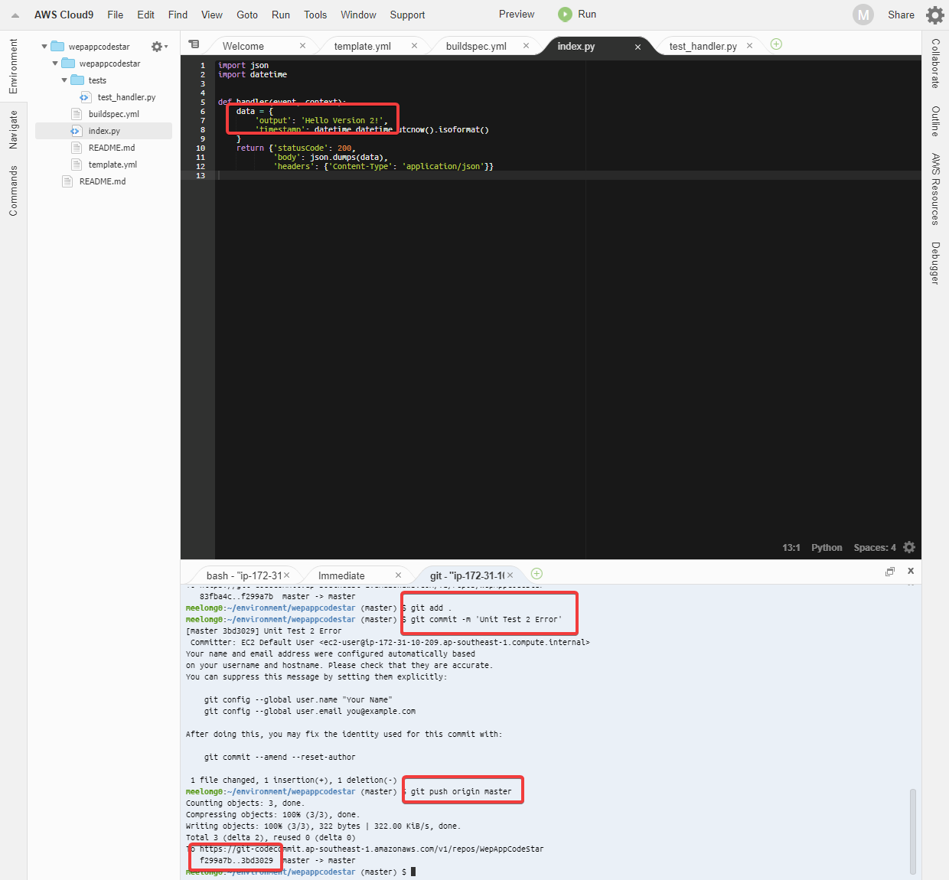Click the AWS Cloud9 menu

click(x=64, y=15)
